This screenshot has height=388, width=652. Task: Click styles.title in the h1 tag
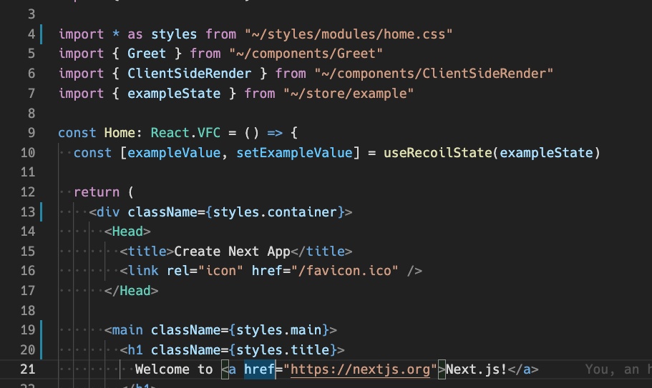click(283, 350)
